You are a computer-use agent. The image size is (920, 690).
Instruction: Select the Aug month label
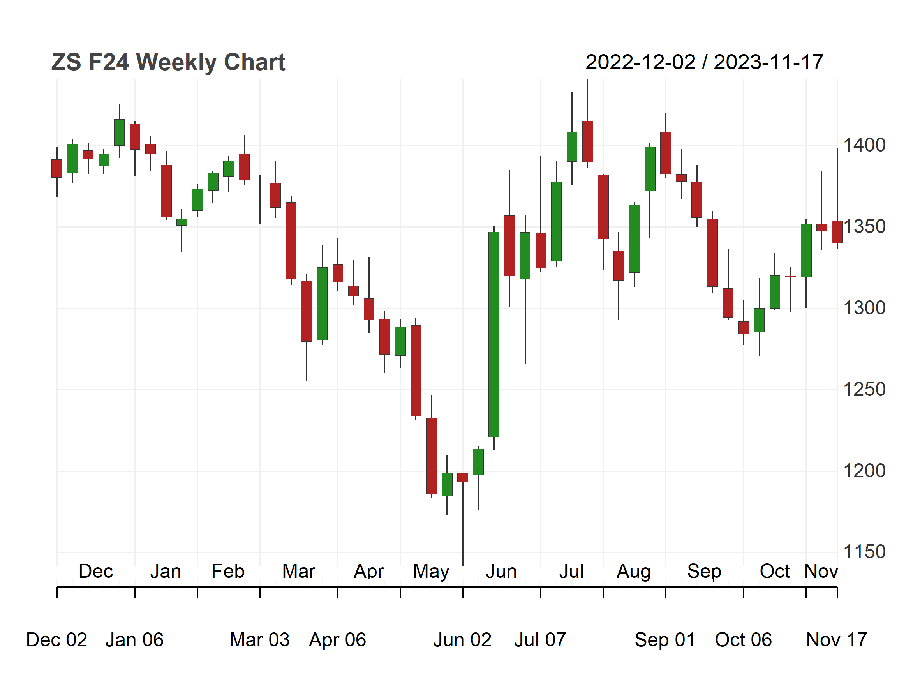(x=633, y=572)
